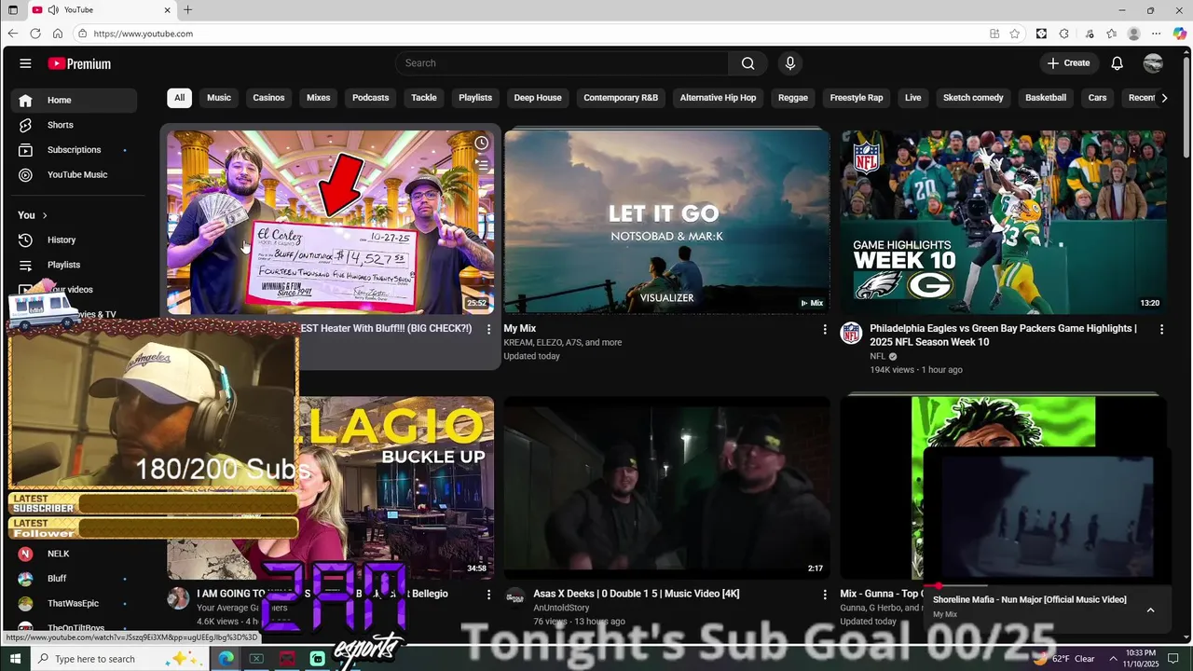Click the Create button
Viewport: 1193px width, 671px height.
(x=1068, y=63)
